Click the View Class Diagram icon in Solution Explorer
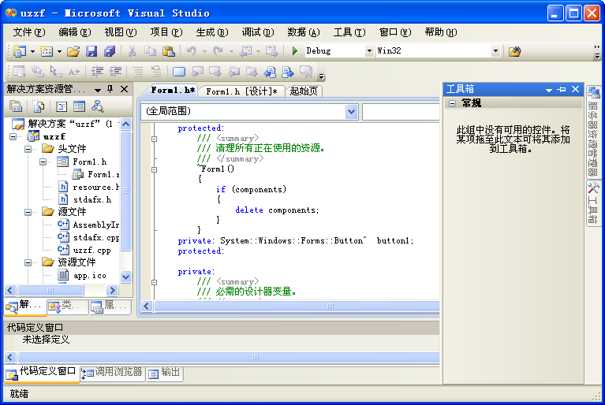This screenshot has width=605, height=405. (x=97, y=106)
